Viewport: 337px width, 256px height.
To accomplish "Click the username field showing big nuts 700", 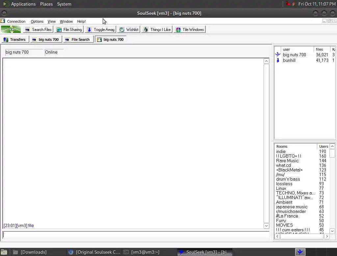I will tap(24, 52).
